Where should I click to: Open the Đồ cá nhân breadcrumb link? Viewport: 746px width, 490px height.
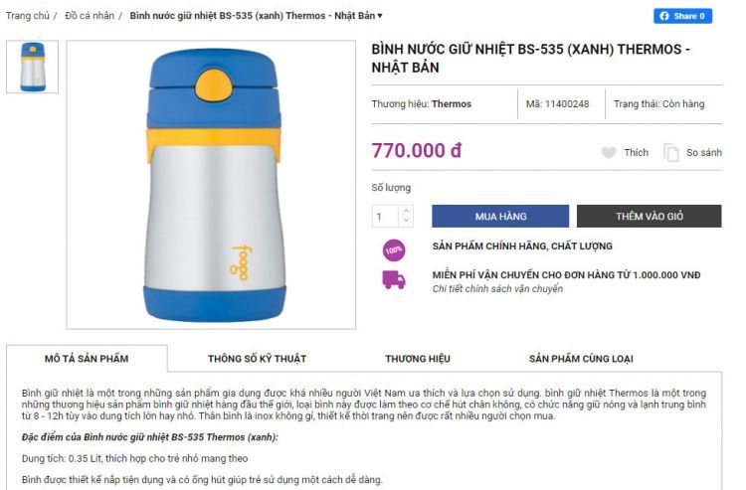[90, 16]
